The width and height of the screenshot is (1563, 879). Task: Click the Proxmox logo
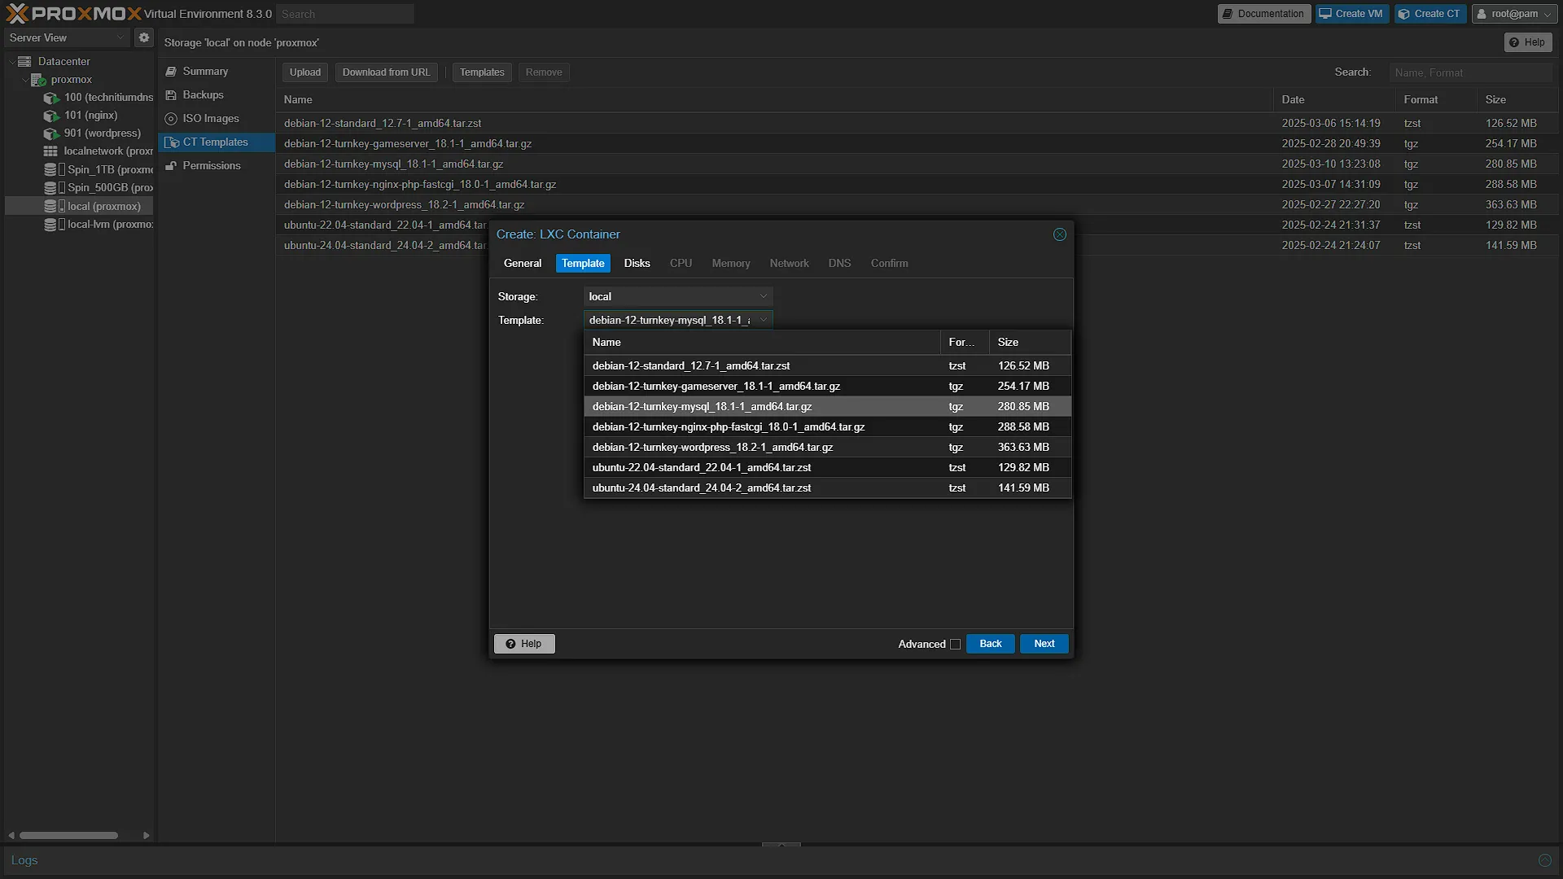73,14
